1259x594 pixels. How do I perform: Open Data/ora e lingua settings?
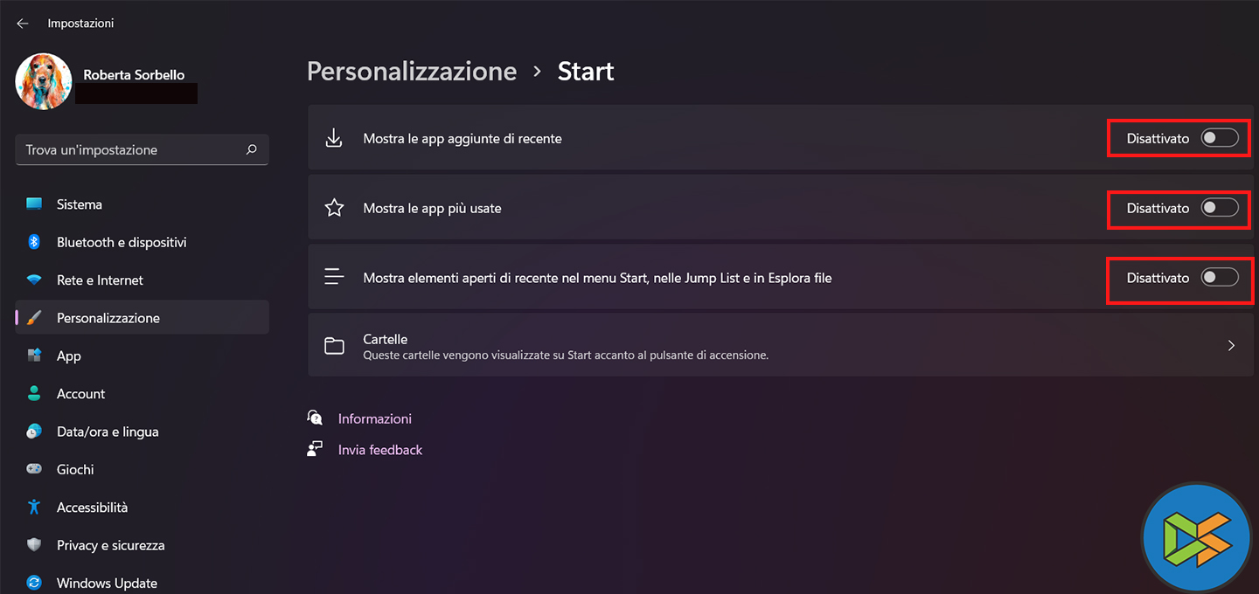click(108, 432)
